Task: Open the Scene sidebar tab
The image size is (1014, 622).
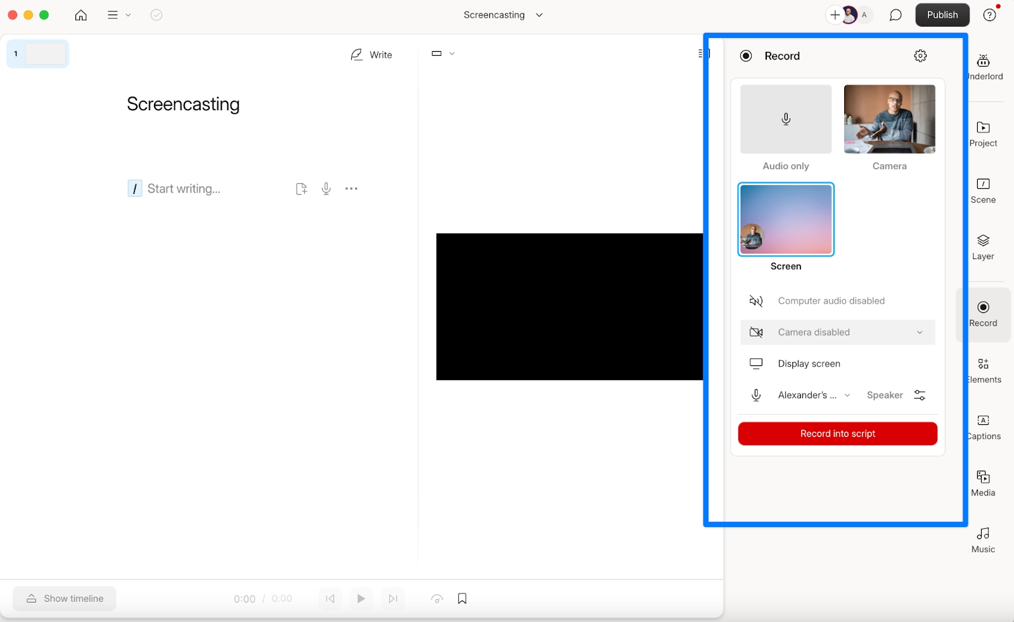Action: (984, 191)
